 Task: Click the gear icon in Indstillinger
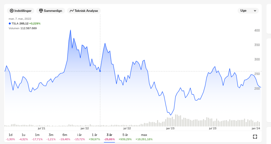(x=12, y=11)
